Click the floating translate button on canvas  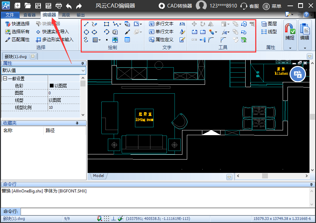point(298,74)
